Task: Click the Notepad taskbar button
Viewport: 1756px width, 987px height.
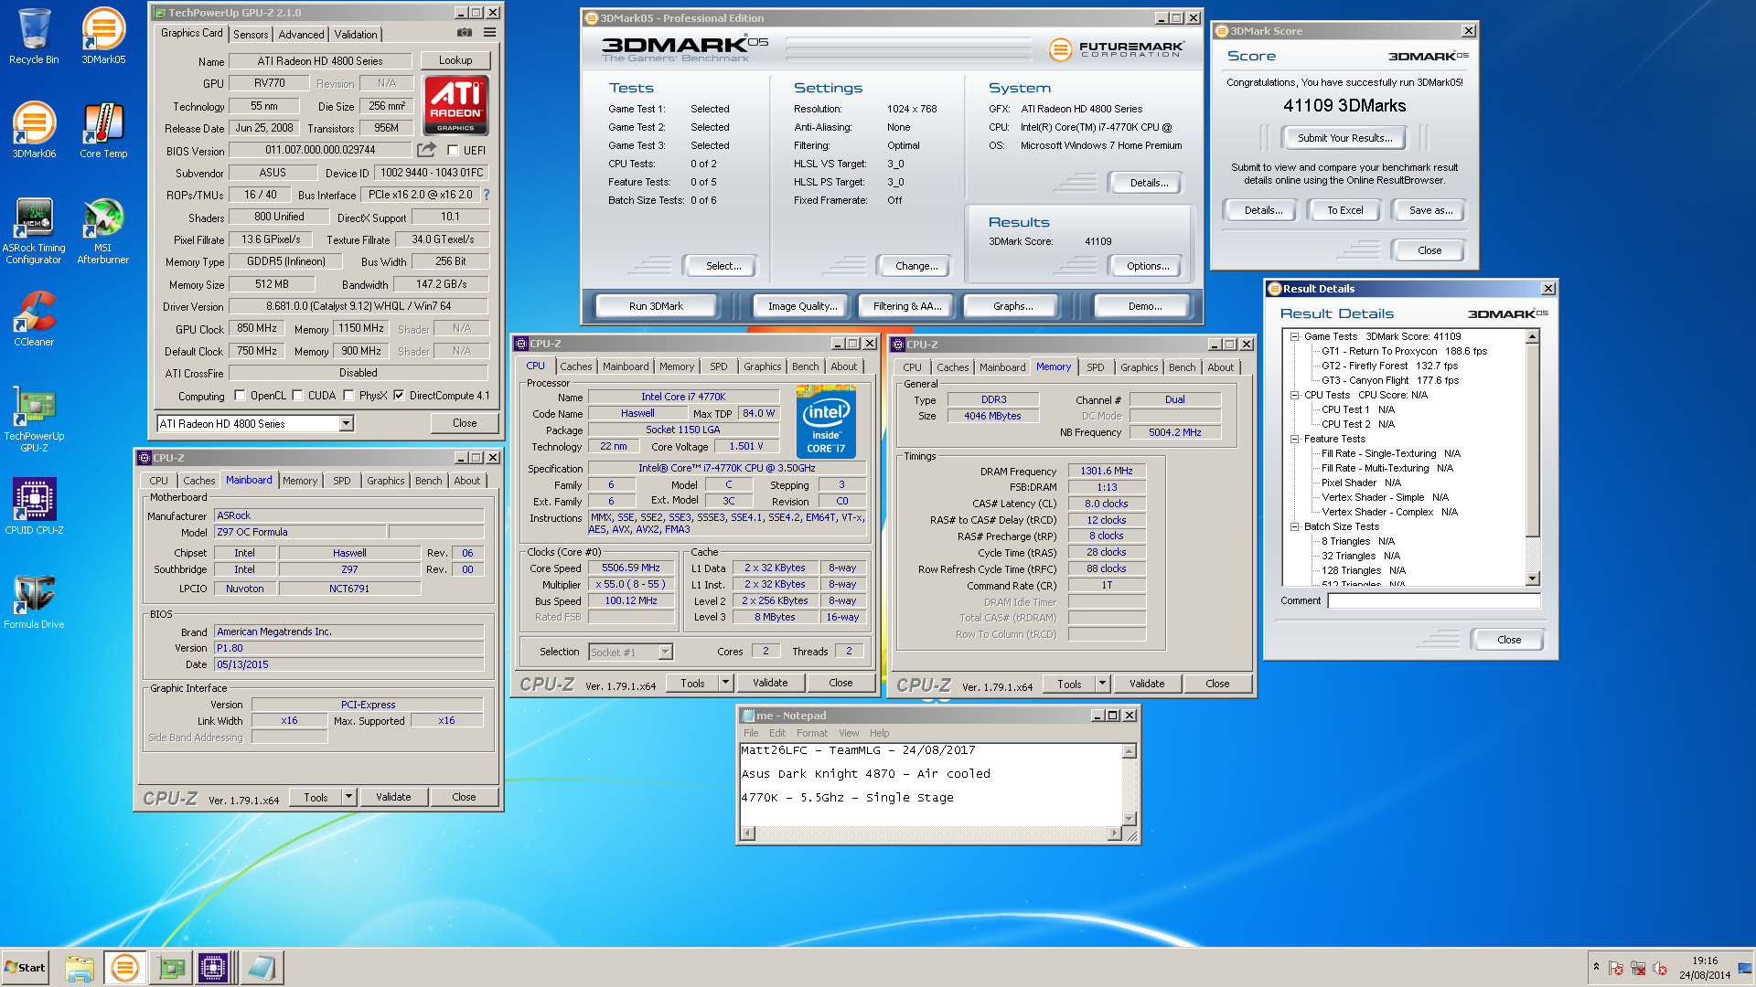Action: 262,968
